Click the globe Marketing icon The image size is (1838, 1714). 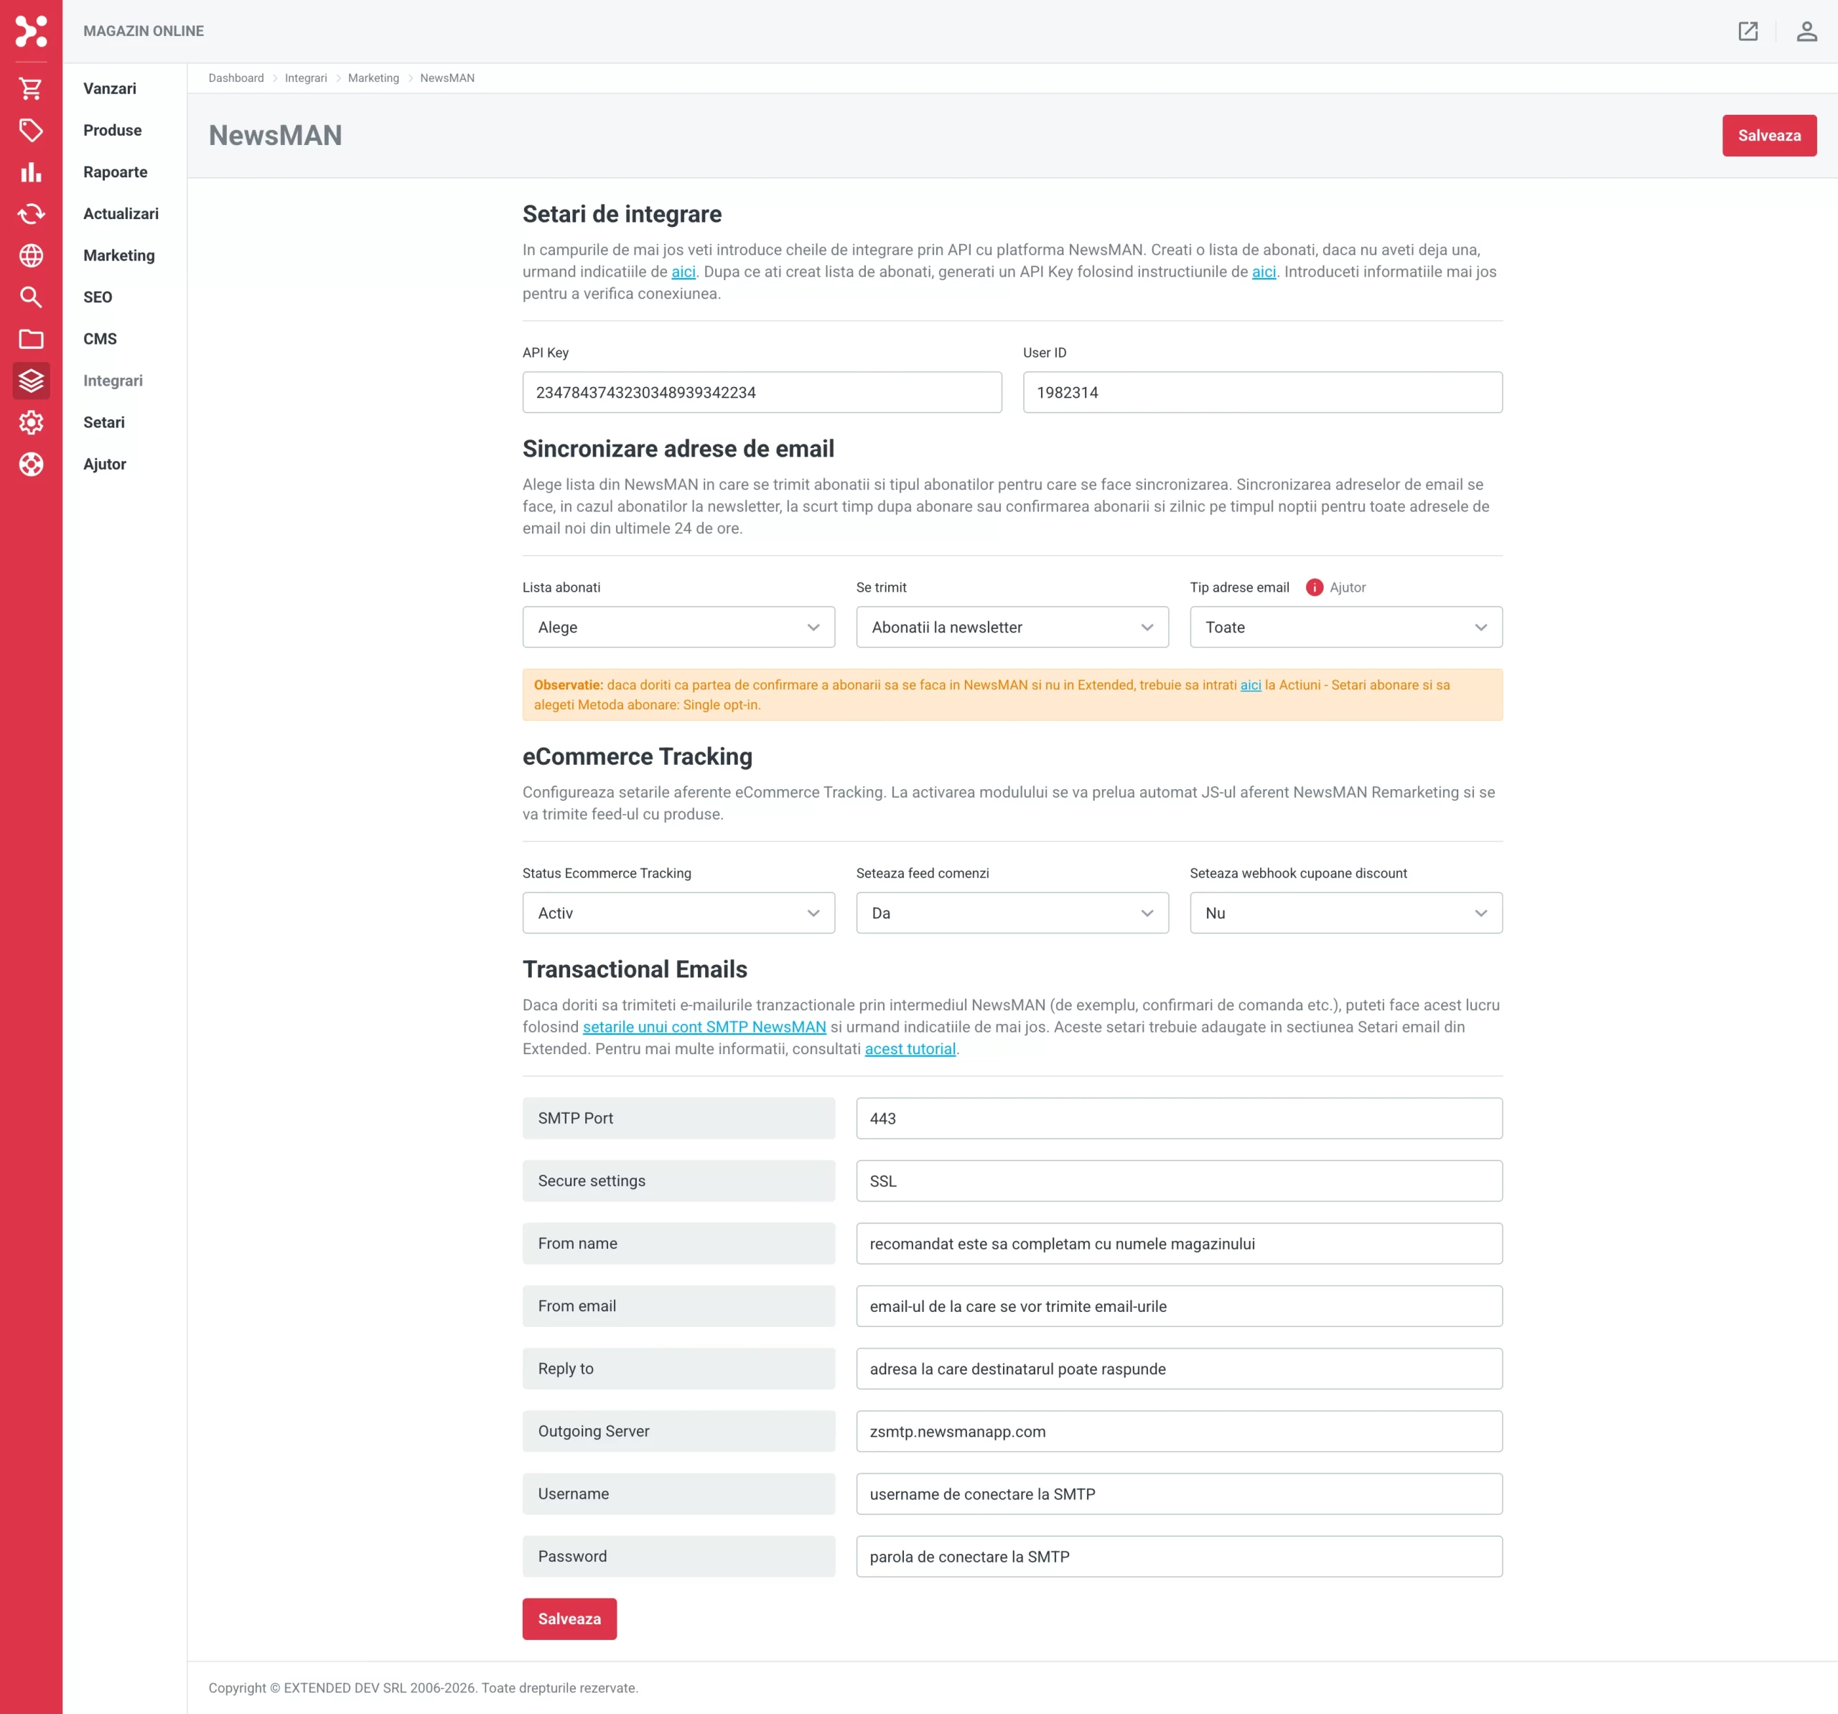click(x=30, y=255)
